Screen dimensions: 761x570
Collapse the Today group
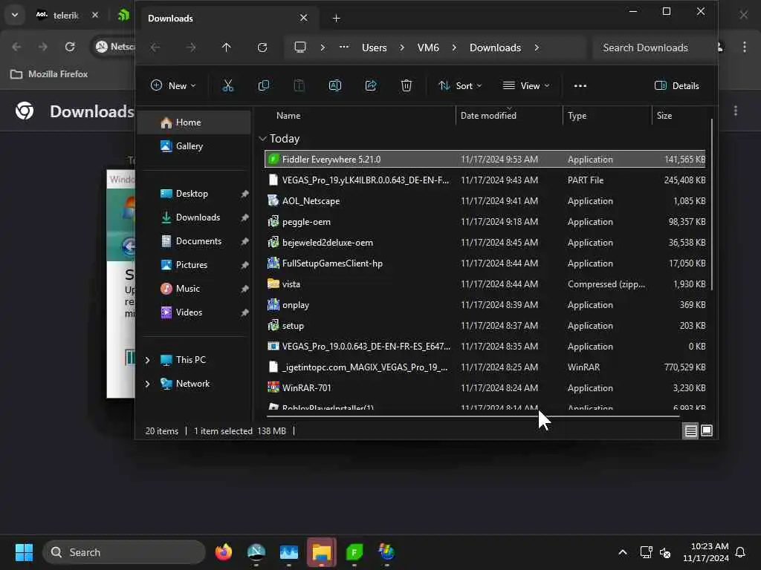(x=262, y=139)
